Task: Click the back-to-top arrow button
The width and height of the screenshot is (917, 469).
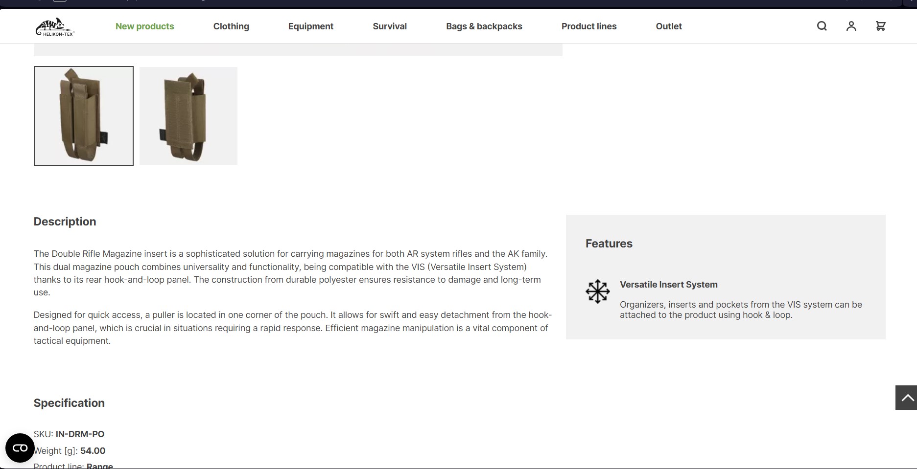Action: coord(906,398)
